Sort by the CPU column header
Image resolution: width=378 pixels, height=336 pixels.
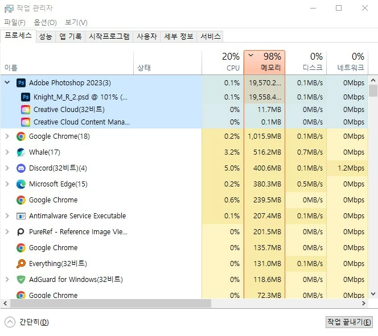[223, 63]
